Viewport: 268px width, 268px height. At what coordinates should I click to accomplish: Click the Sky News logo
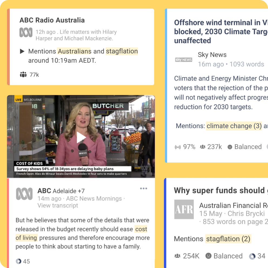click(184, 60)
